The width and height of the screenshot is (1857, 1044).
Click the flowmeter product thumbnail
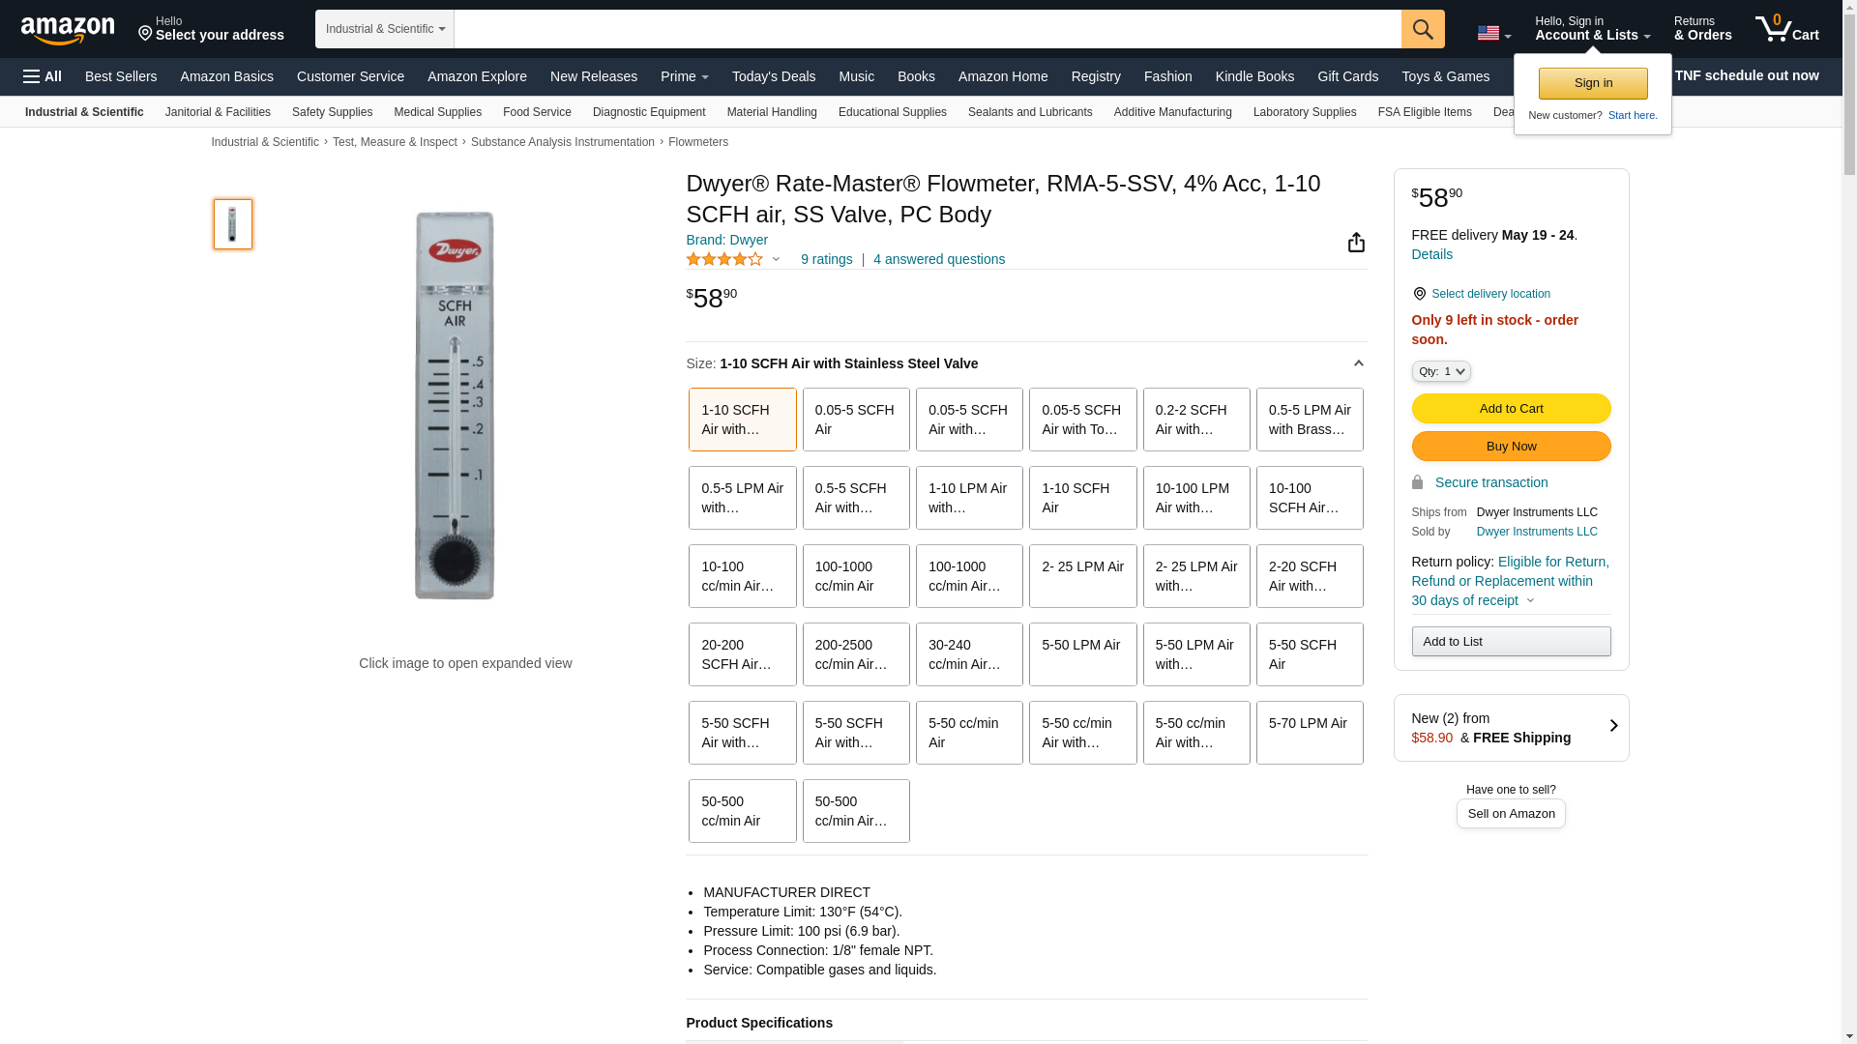[233, 224]
